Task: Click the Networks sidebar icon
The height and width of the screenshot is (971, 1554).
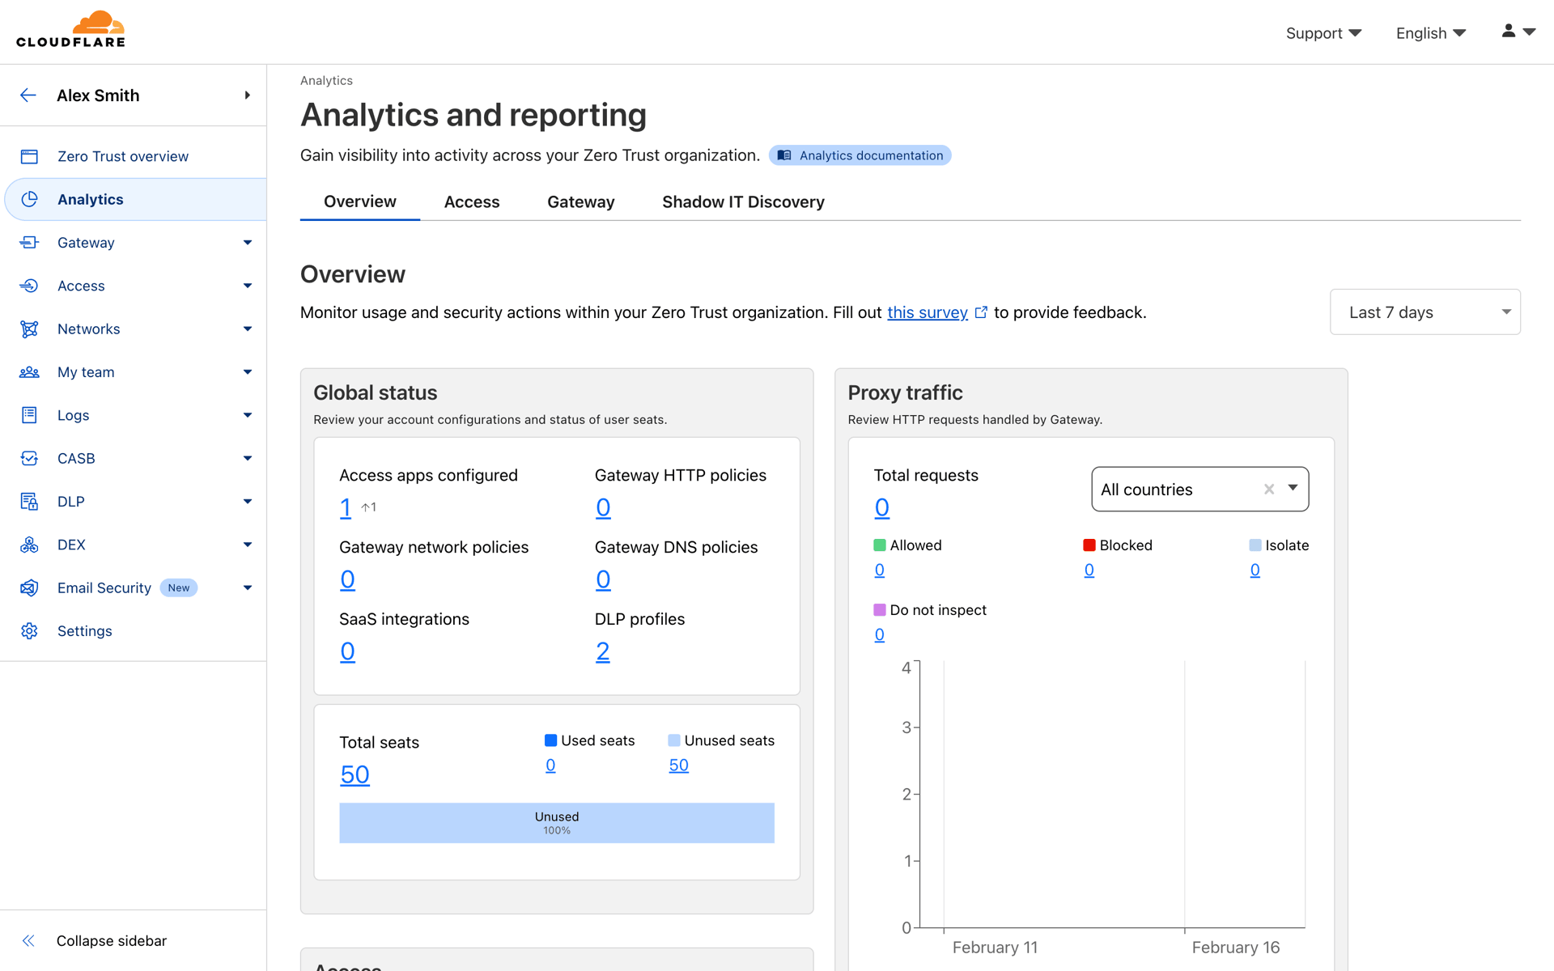Action: tap(29, 329)
